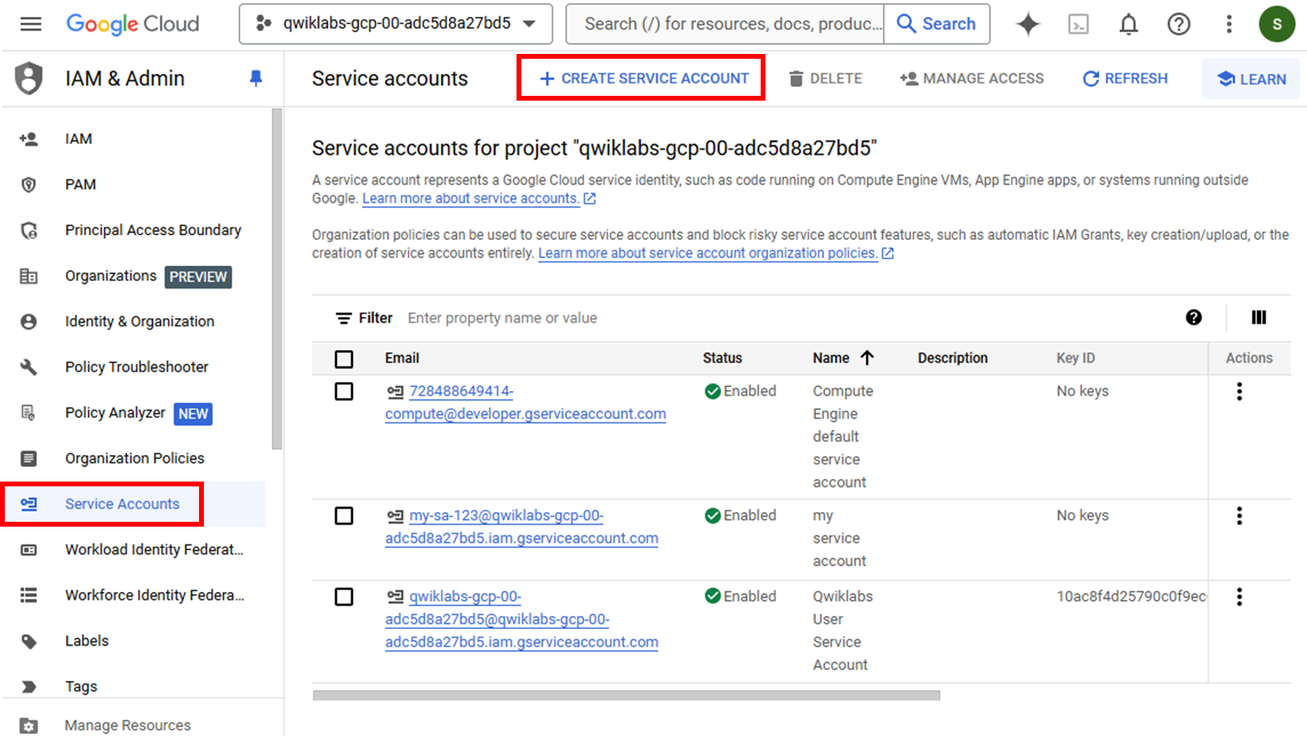This screenshot has height=736, width=1307.
Task: Toggle the select-all checkbox in table header
Action: 344,359
